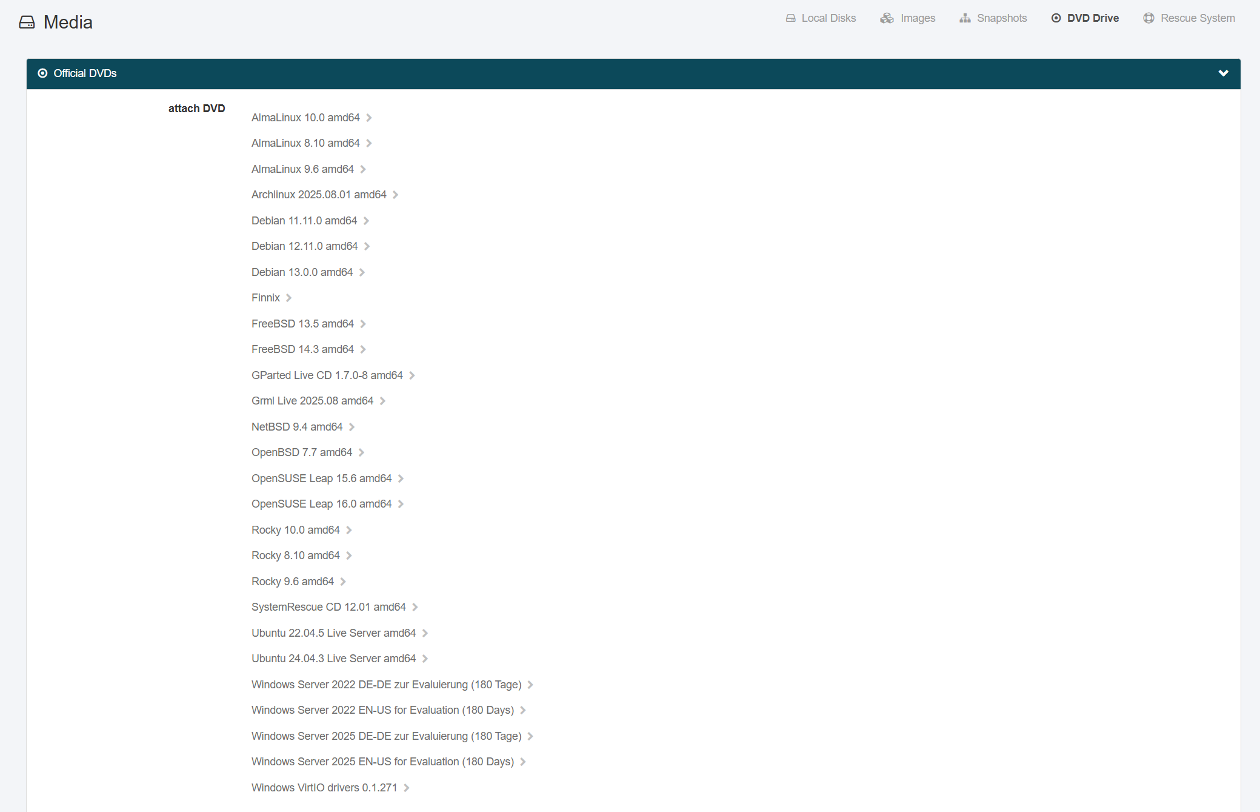
Task: Pick OpenBSD 7.7 amd64
Action: pos(308,452)
